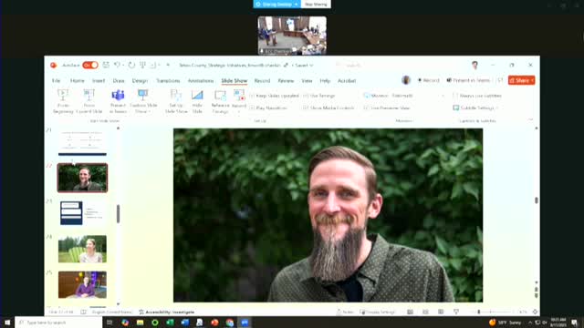The height and width of the screenshot is (328, 584).
Task: Open the Design ribbon tab
Action: (140, 81)
